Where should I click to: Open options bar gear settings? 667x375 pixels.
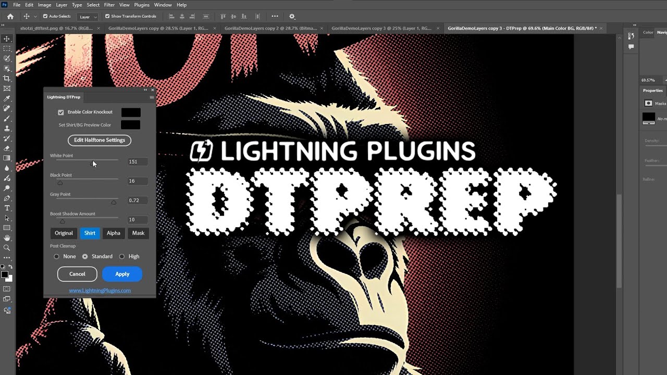[x=292, y=16]
